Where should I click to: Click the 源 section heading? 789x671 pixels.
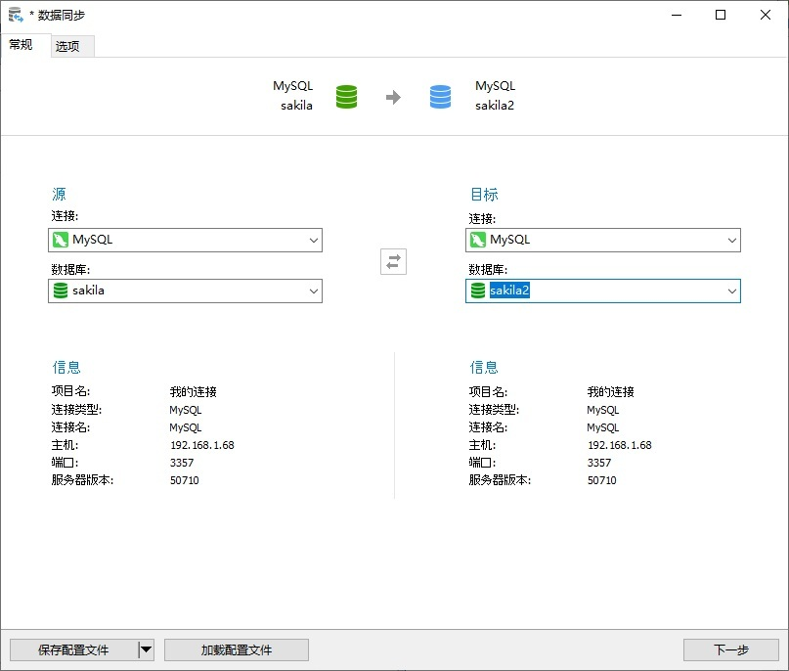click(59, 194)
